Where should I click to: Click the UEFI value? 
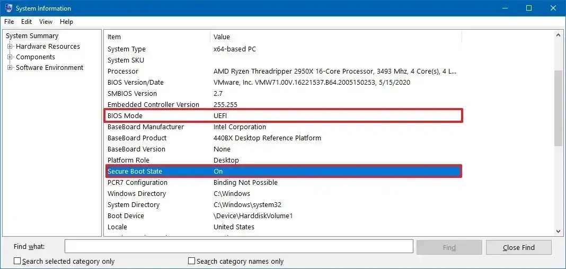coord(220,116)
